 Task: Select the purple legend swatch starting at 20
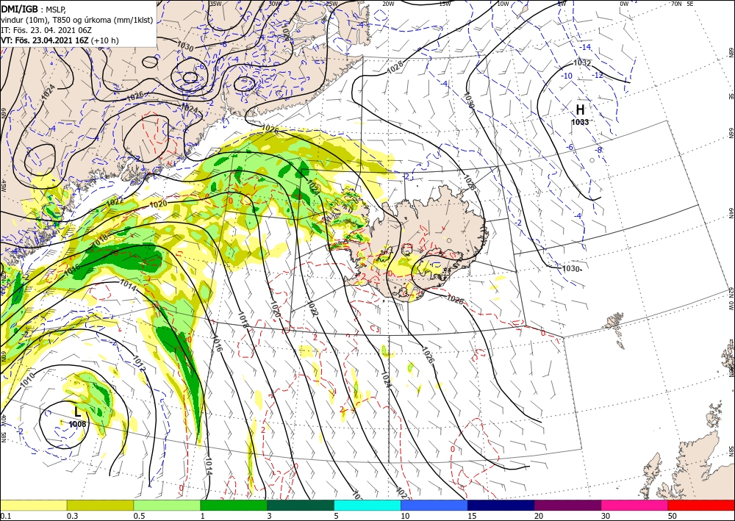pos(567,505)
